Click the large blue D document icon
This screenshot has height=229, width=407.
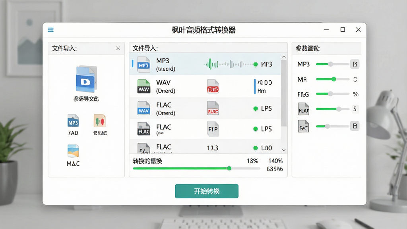tap(86, 79)
